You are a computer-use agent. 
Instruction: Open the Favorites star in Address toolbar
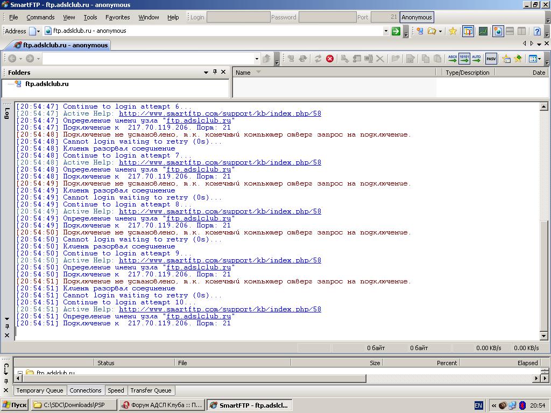pyautogui.click(x=453, y=31)
